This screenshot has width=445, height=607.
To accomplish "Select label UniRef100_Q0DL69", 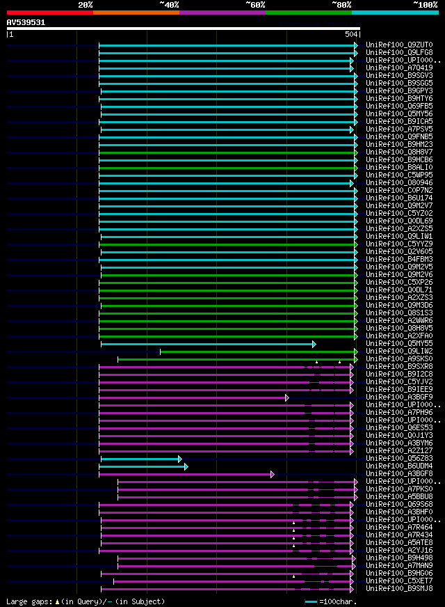I will [399, 221].
